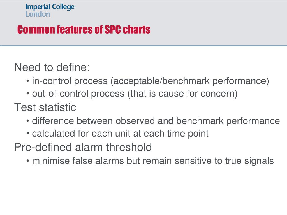Click the word 'threshold' in the heading

click(x=129, y=147)
